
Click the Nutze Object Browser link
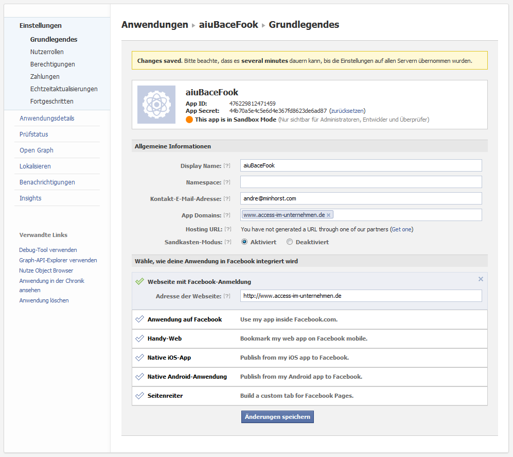tap(46, 270)
